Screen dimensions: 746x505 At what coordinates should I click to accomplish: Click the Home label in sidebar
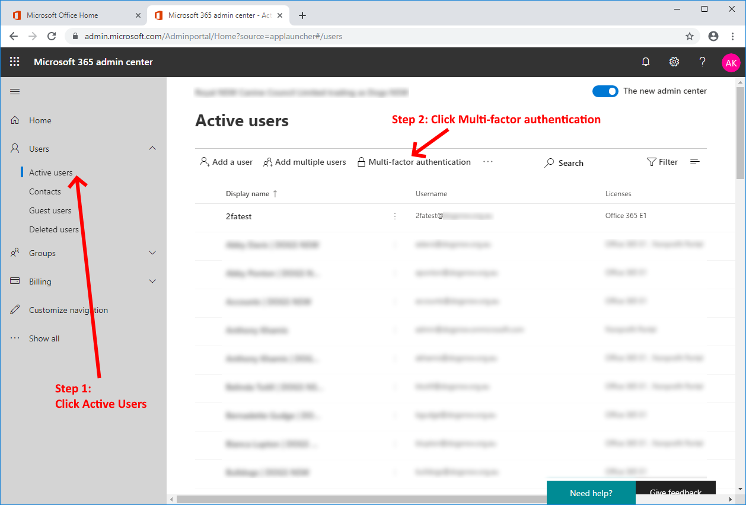point(40,120)
